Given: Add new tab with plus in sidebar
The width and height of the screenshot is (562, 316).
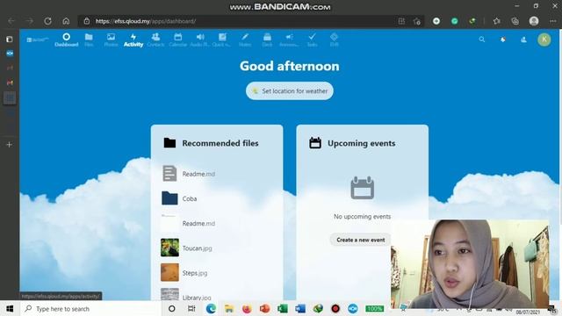Looking at the screenshot, I should click(x=10, y=144).
